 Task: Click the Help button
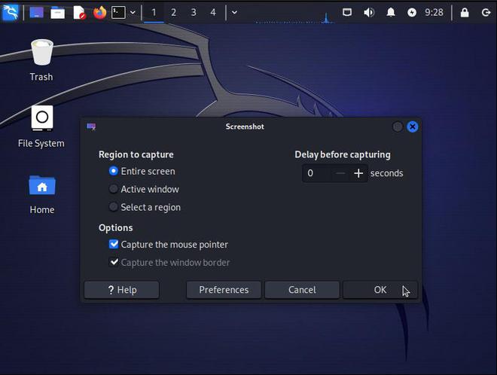click(122, 290)
